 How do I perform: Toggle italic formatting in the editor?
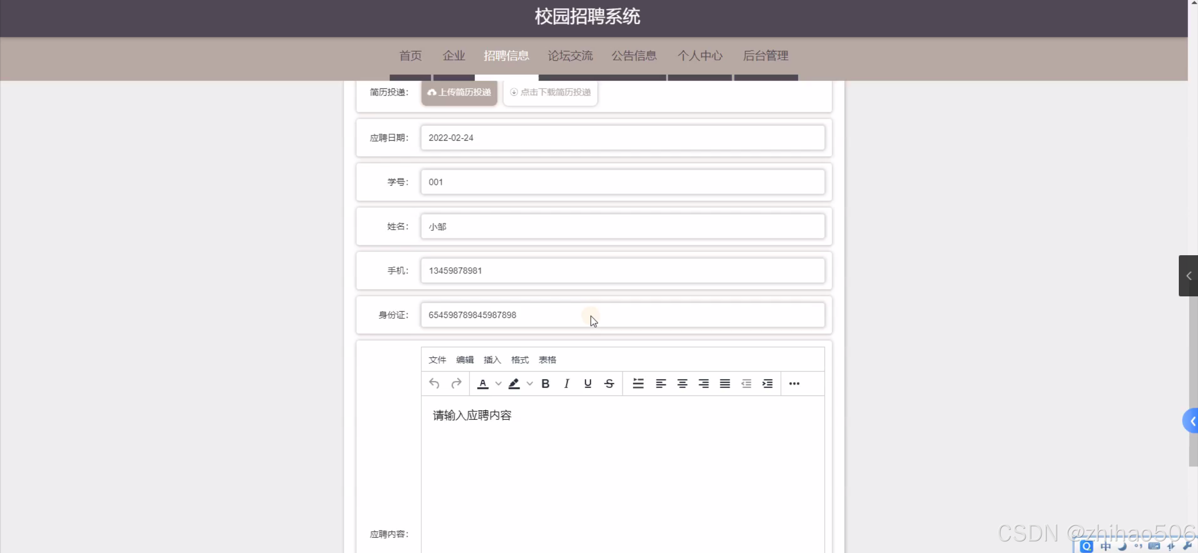pyautogui.click(x=566, y=383)
